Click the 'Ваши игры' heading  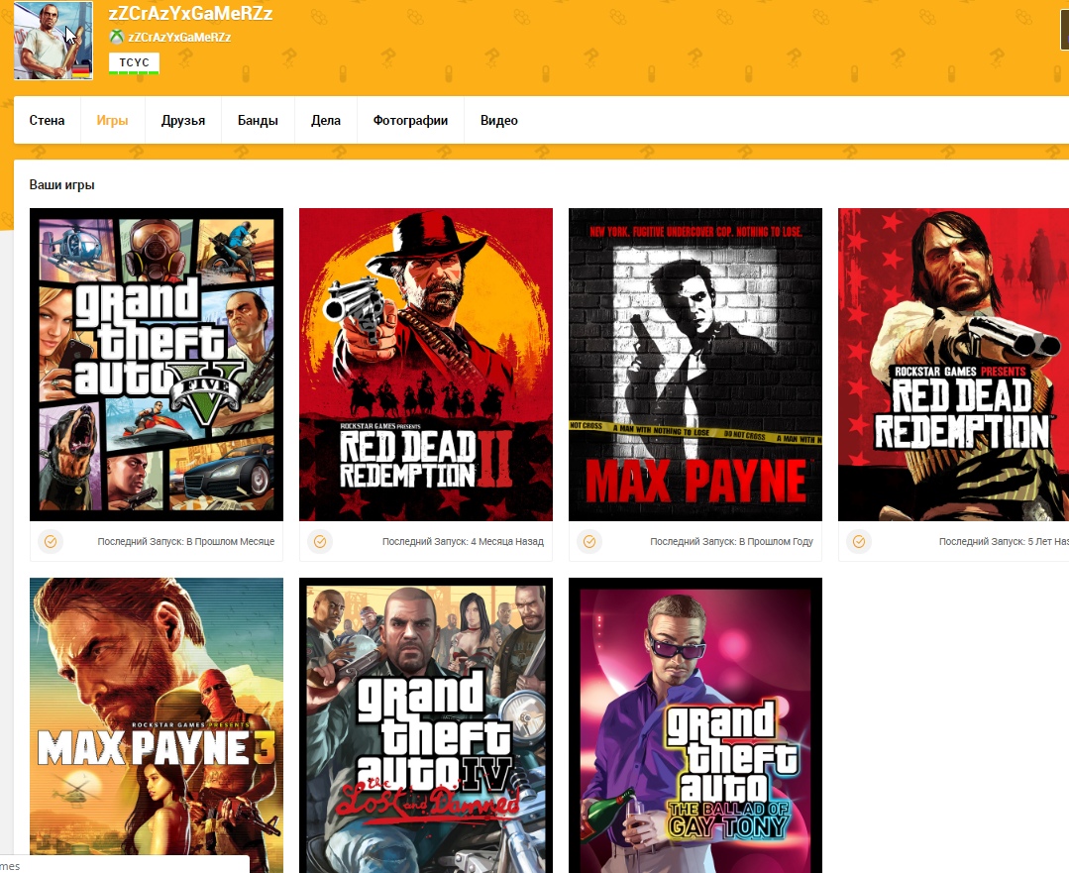[62, 185]
